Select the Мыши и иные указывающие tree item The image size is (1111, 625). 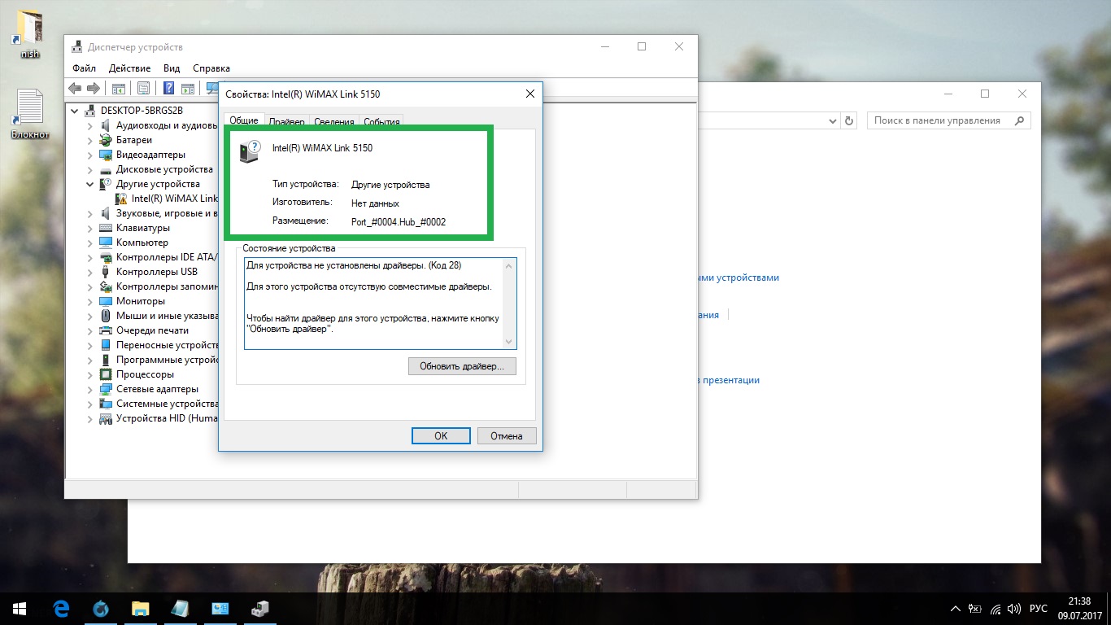coord(167,316)
